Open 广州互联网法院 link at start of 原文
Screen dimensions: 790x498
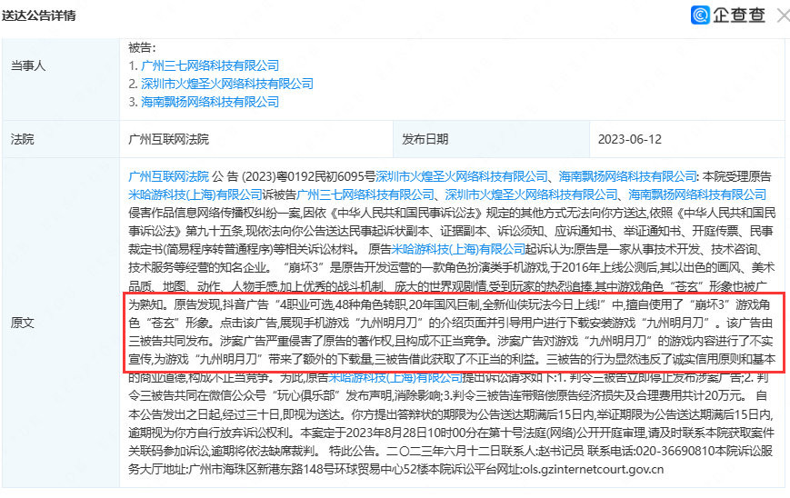168,176
